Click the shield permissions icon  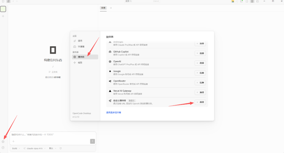click(x=61, y=148)
